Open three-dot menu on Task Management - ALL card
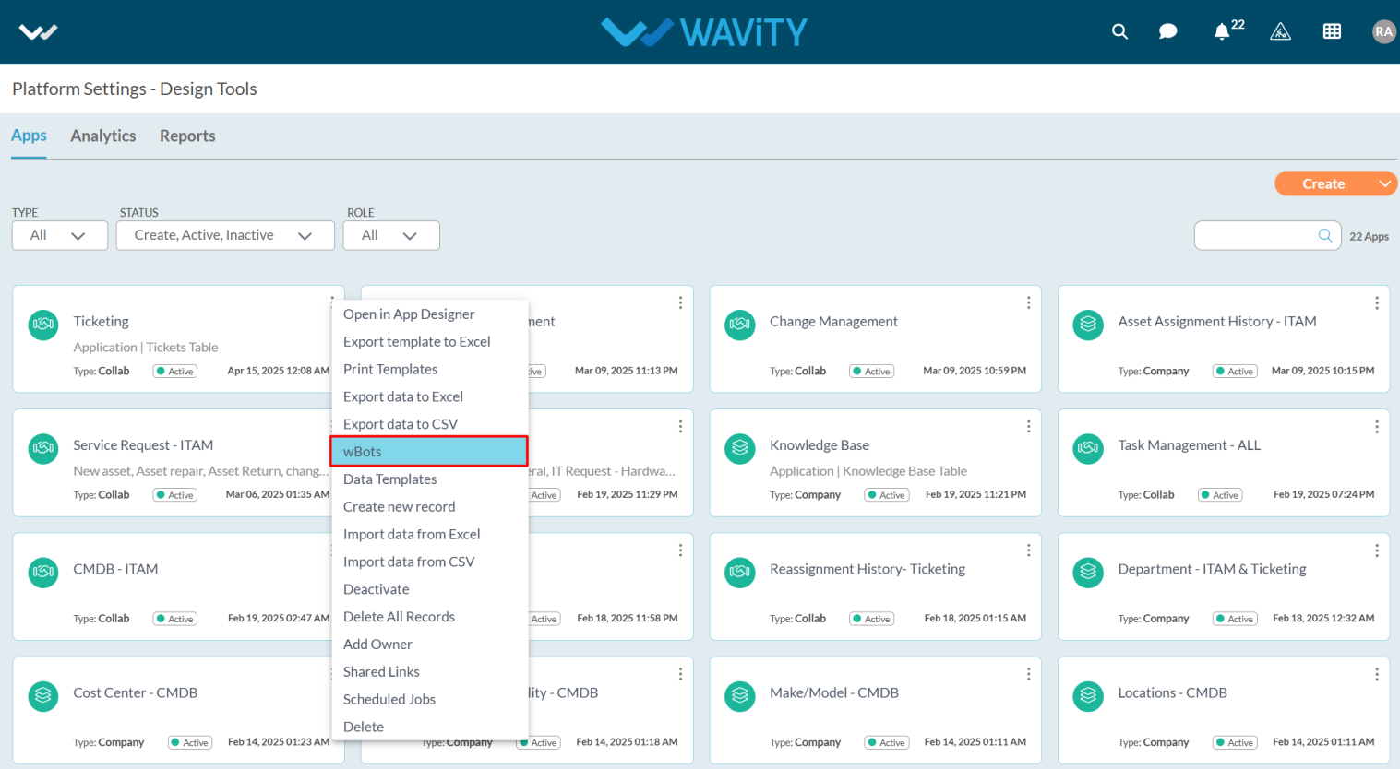Image resolution: width=1400 pixels, height=769 pixels. pyautogui.click(x=1376, y=426)
